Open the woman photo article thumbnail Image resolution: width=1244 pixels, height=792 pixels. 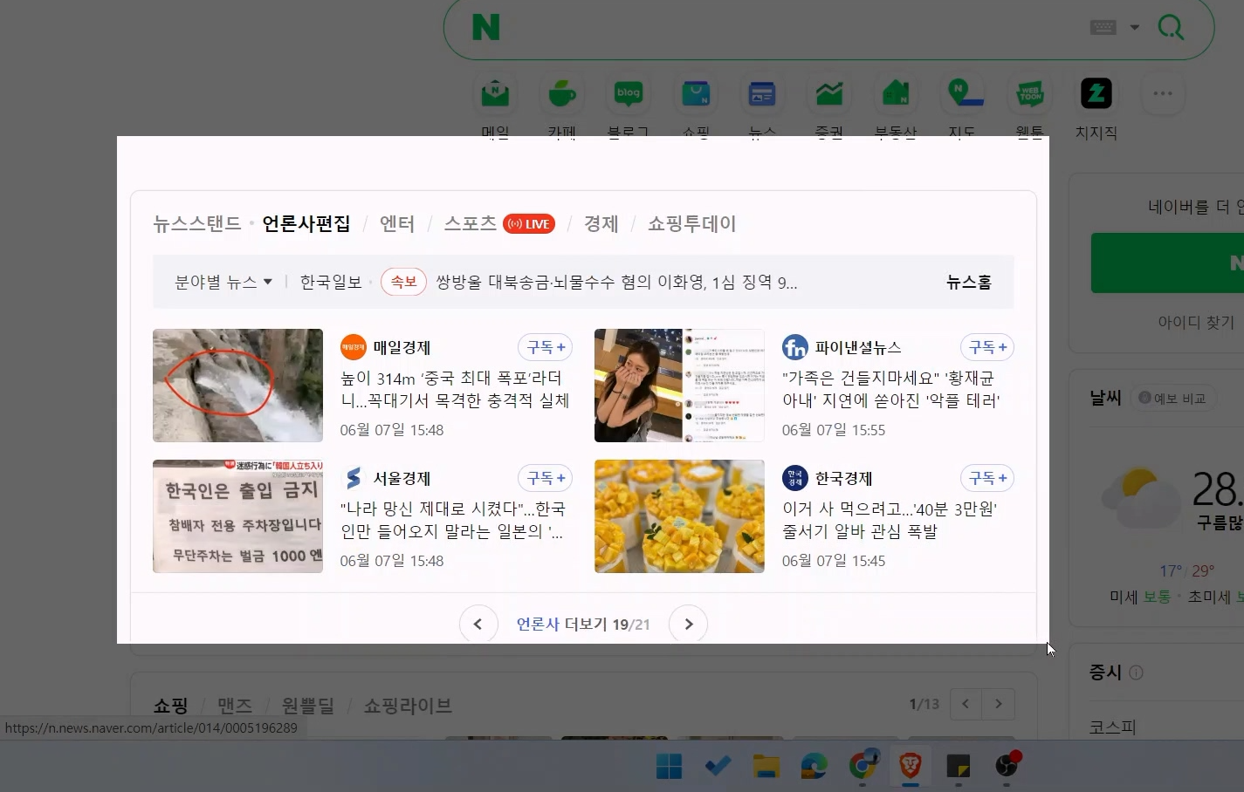coord(679,386)
